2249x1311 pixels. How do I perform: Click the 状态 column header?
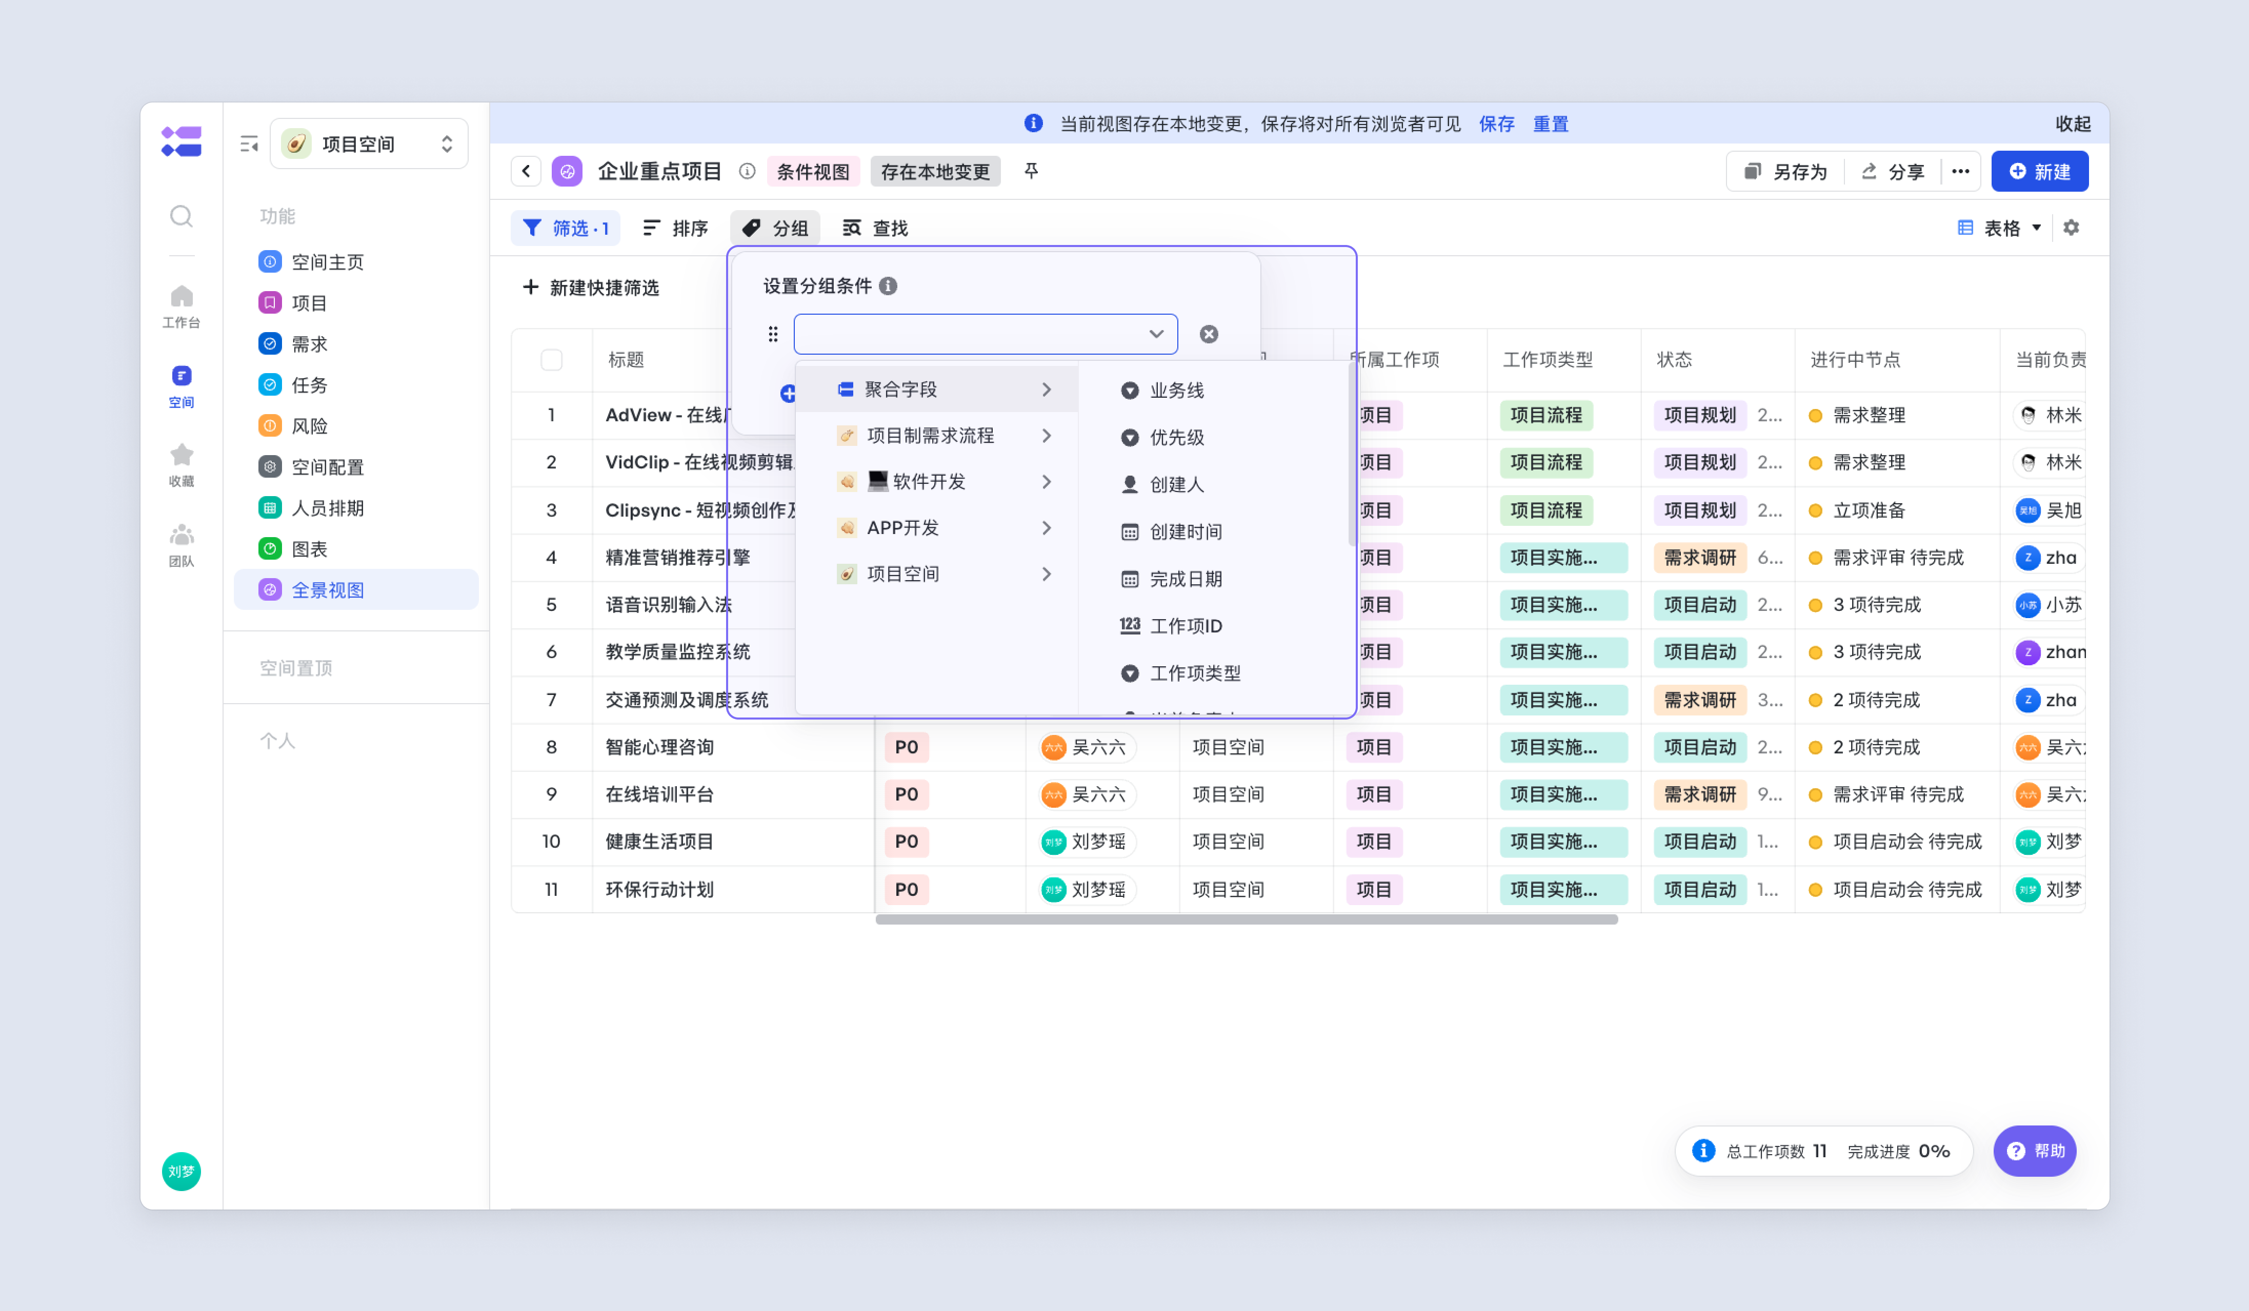[x=1674, y=359]
